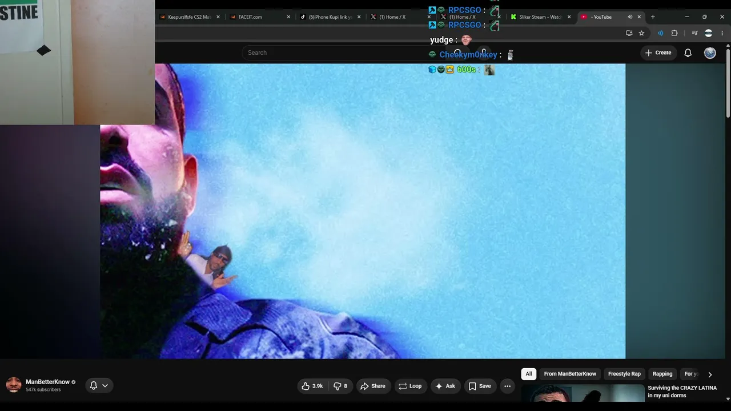731x411 pixels.
Task: Open the ManBetterKnow channel name link
Action: 47,382
